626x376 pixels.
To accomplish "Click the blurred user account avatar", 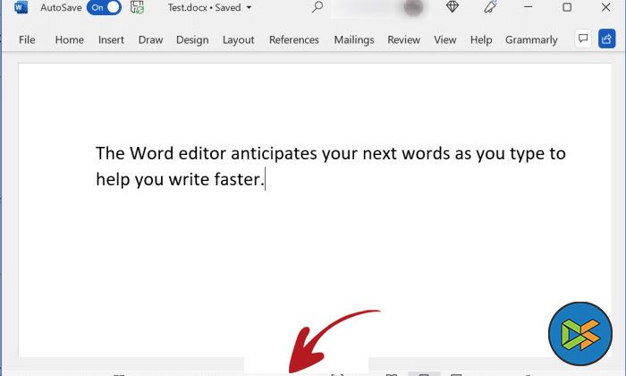I will point(413,7).
